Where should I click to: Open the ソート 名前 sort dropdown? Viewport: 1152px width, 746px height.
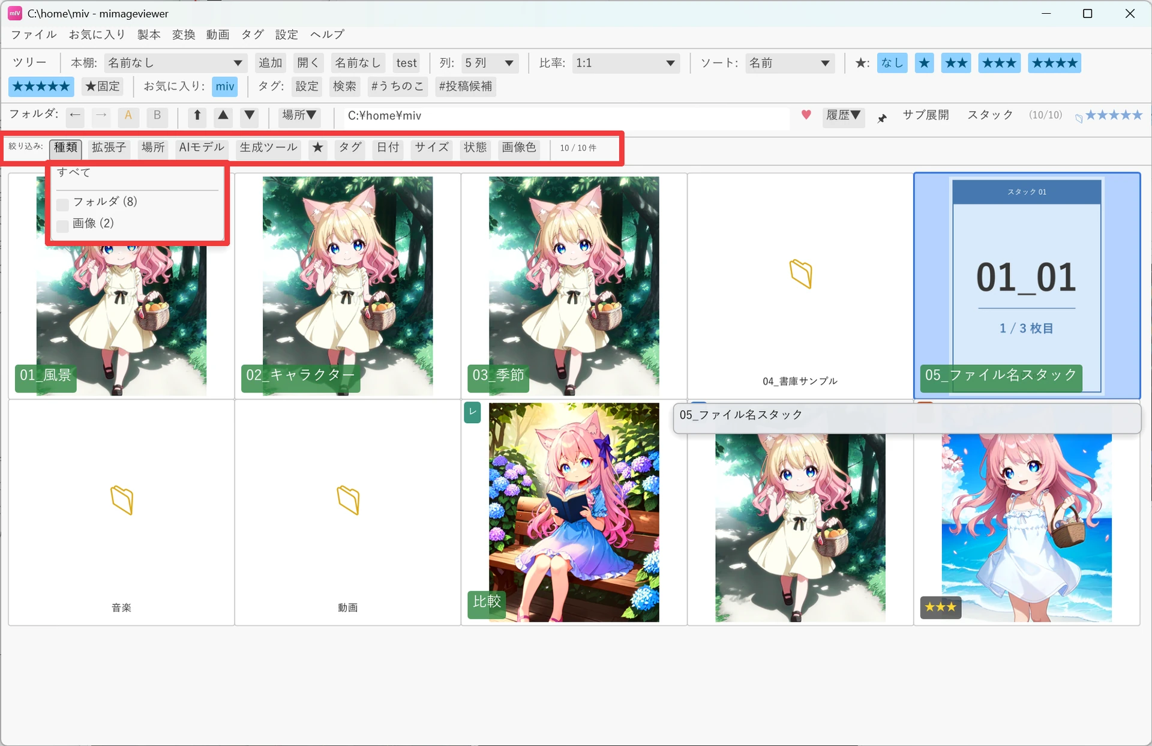[790, 63]
